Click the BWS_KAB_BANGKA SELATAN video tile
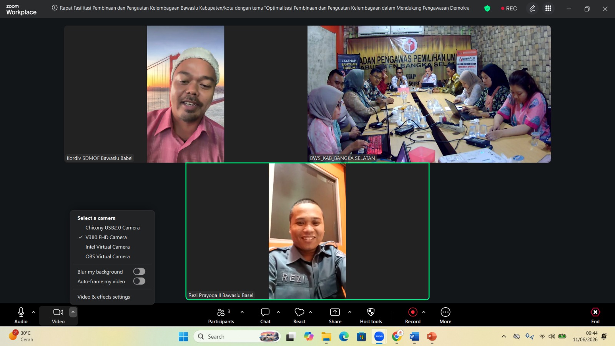This screenshot has width=615, height=346. click(x=429, y=94)
